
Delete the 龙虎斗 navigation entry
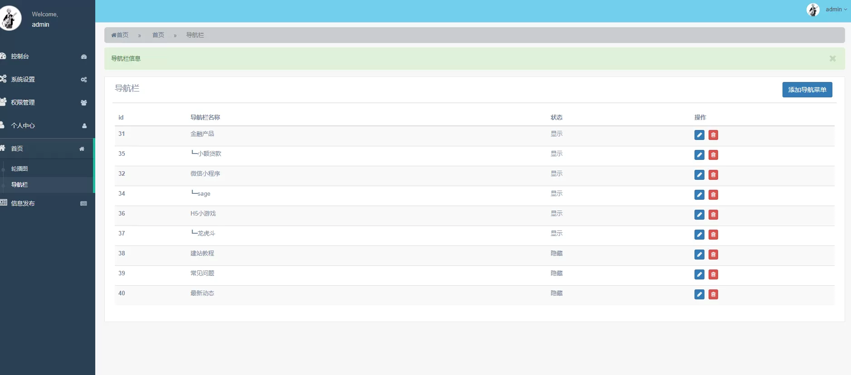pos(713,235)
